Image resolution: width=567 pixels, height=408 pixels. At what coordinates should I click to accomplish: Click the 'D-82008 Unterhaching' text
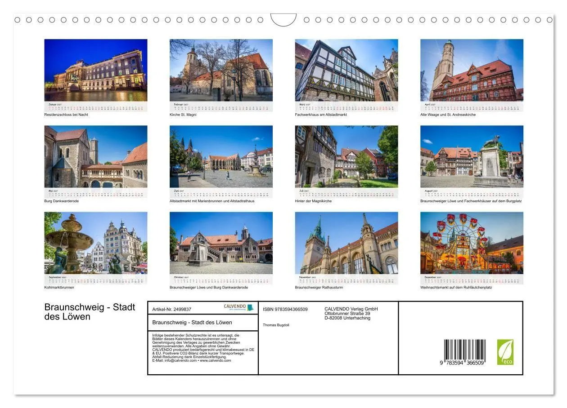pyautogui.click(x=347, y=318)
